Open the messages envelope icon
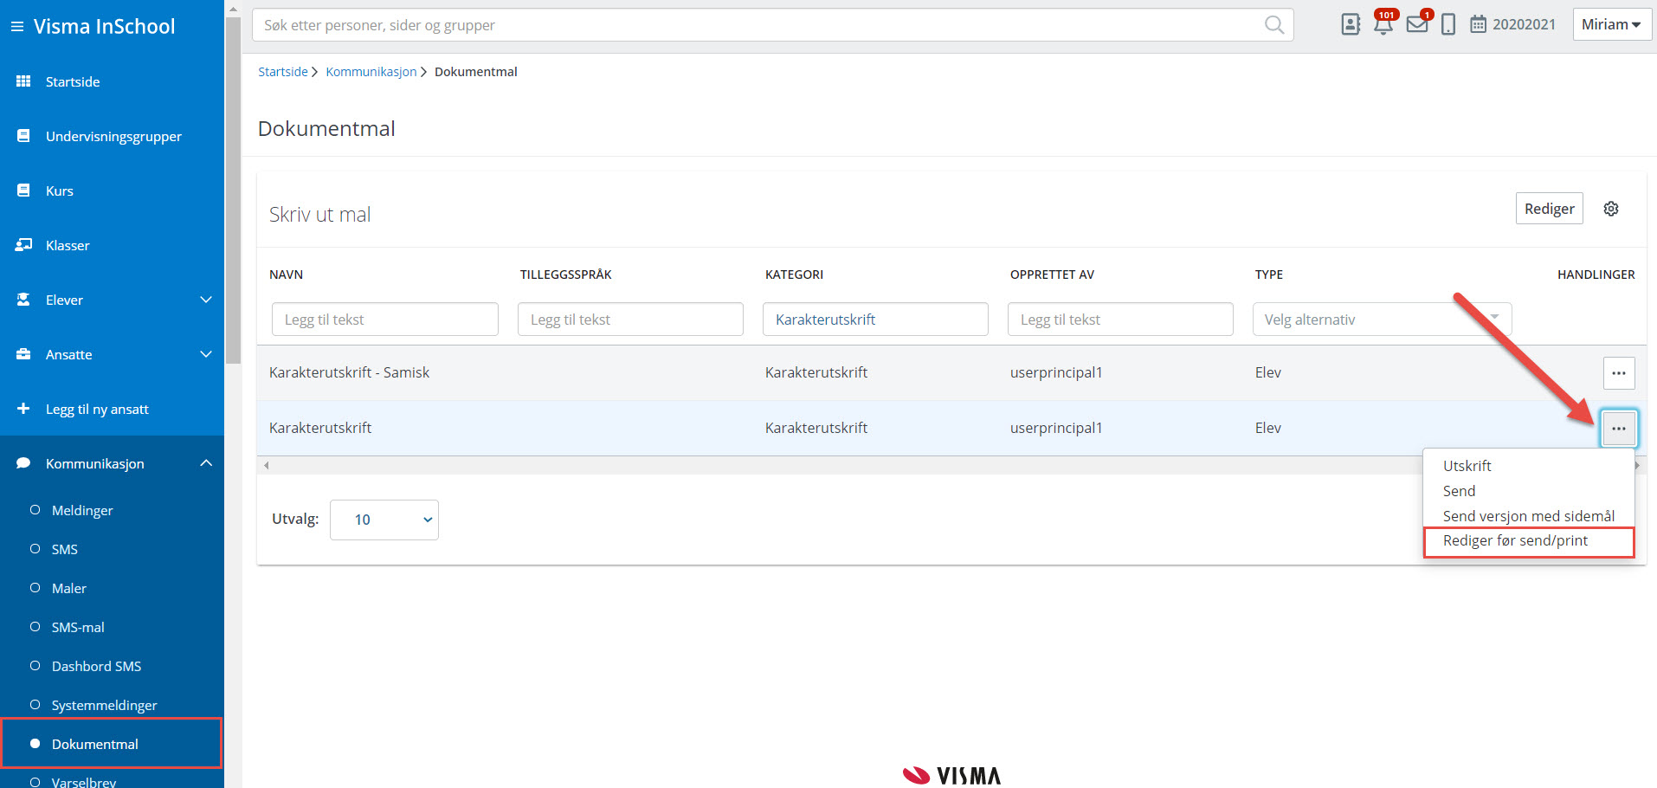 tap(1417, 24)
